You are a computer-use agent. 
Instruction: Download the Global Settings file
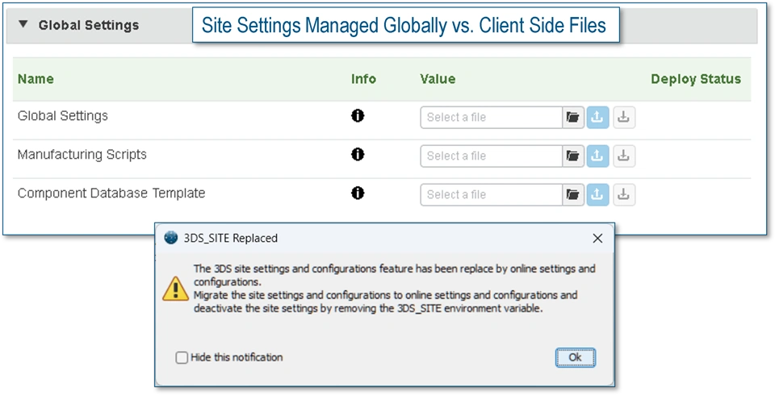(x=623, y=117)
